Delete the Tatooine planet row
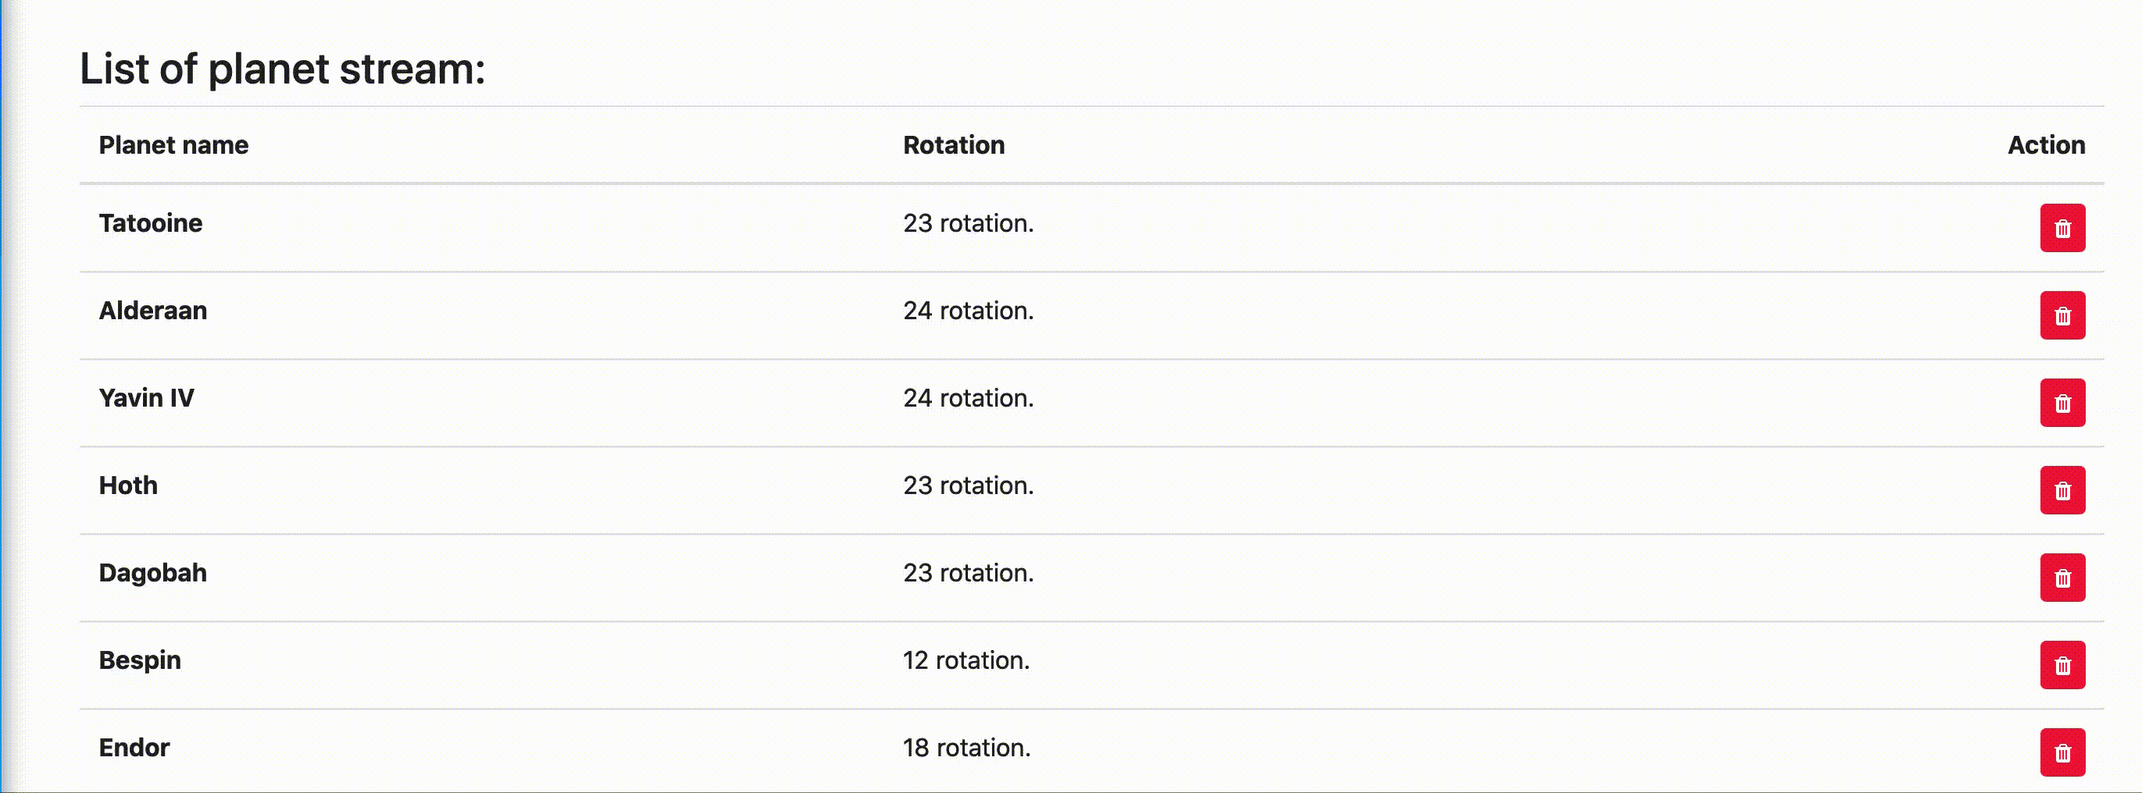This screenshot has height=793, width=2142. pos(2062,228)
